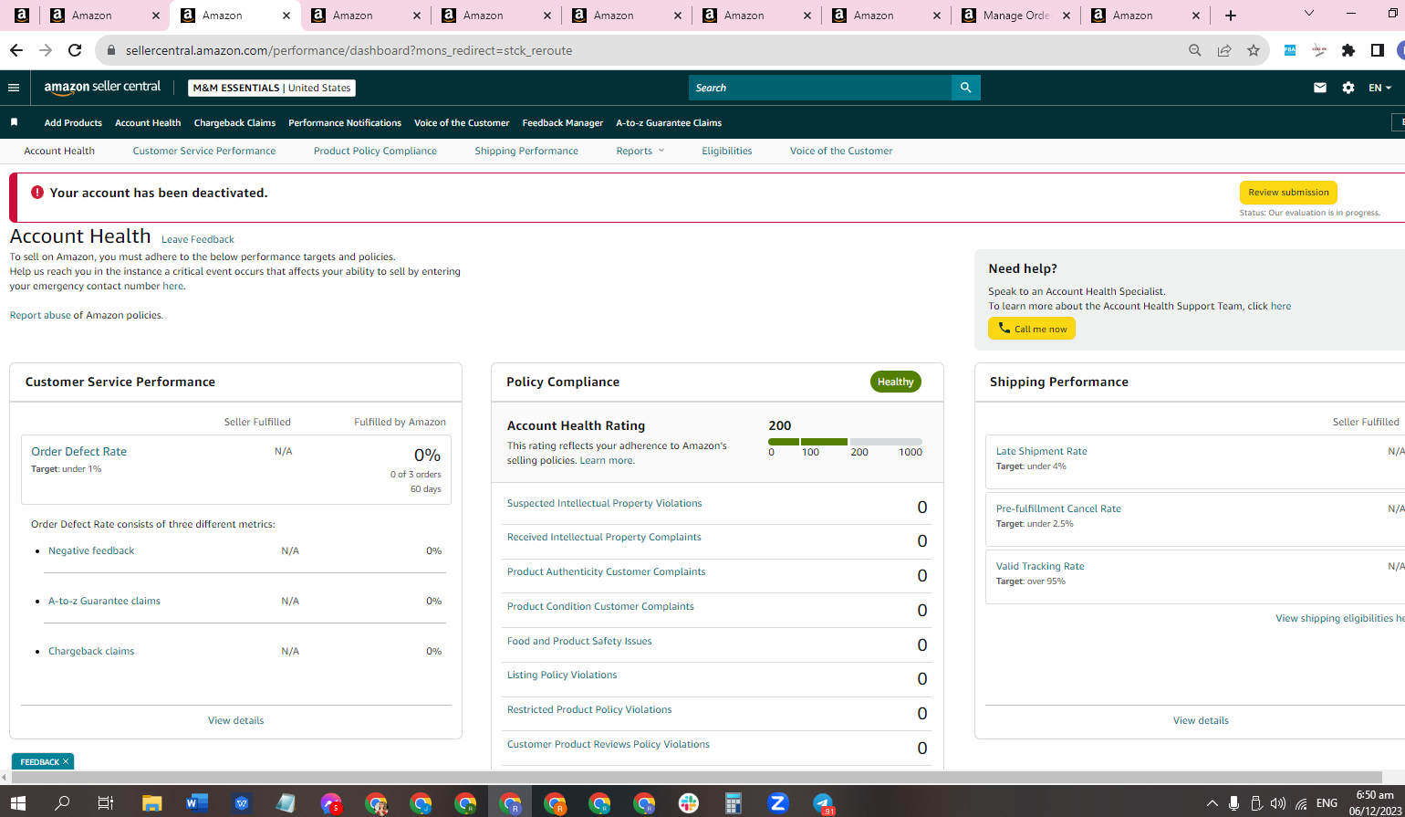The height and width of the screenshot is (817, 1405).
Task: Close the Manage Orders browser tab
Action: pyautogui.click(x=1067, y=16)
